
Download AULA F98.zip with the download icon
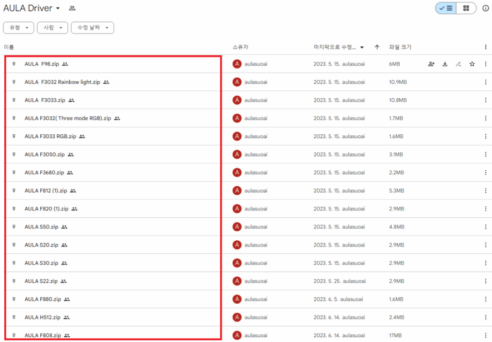(445, 64)
